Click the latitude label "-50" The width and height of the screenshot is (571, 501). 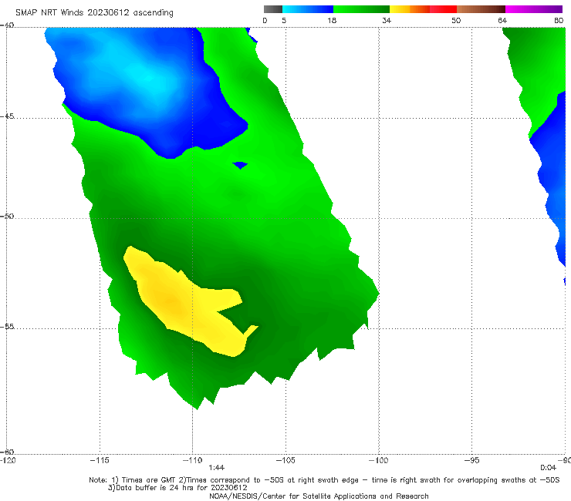pyautogui.click(x=7, y=216)
